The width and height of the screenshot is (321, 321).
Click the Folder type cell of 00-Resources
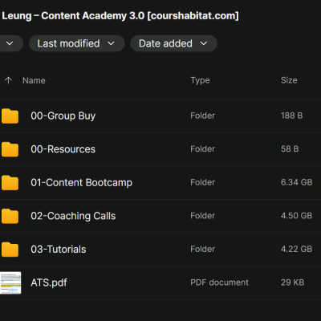(203, 148)
